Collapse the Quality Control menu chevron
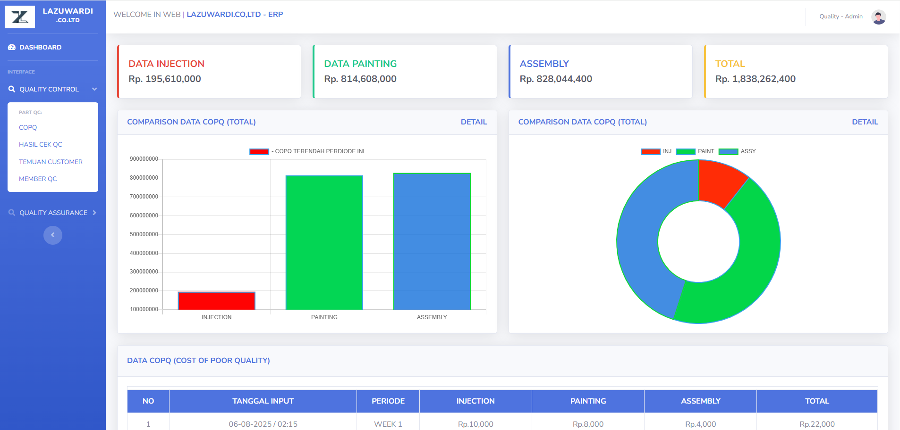The height and width of the screenshot is (430, 900). 94,89
